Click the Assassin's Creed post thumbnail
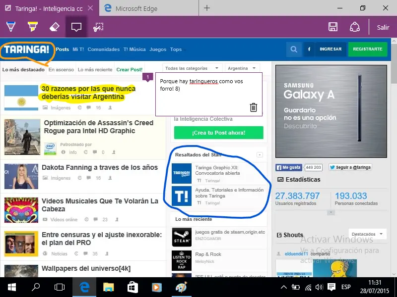The height and width of the screenshot is (297, 397). [x=22, y=137]
